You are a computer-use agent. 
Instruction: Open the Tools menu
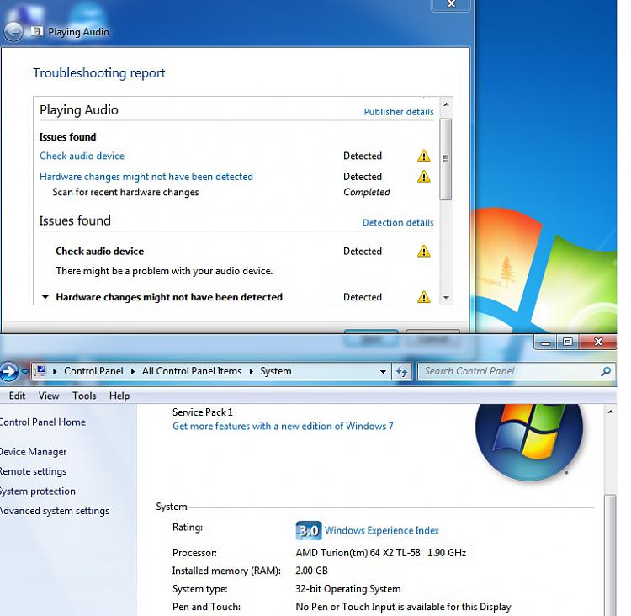(84, 396)
